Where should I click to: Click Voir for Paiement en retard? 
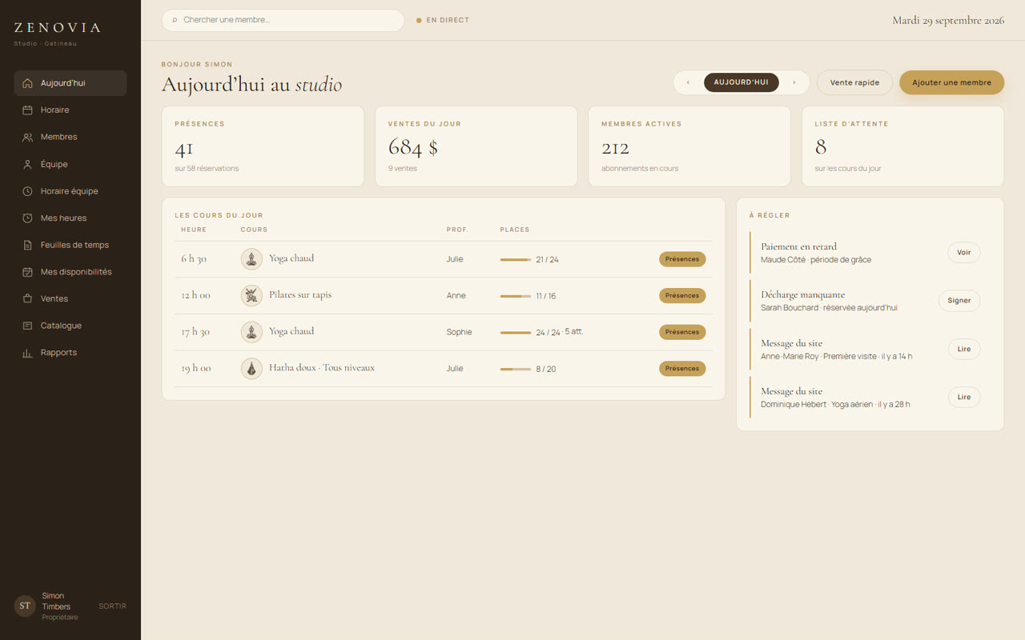pos(964,253)
